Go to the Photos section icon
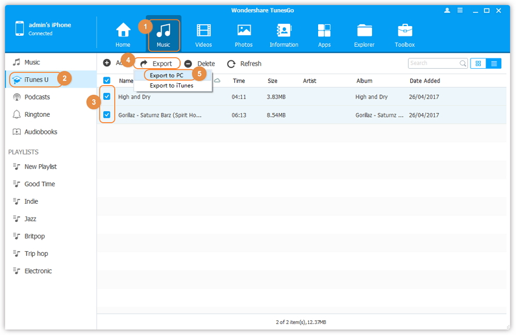The width and height of the screenshot is (516, 335). [x=244, y=30]
